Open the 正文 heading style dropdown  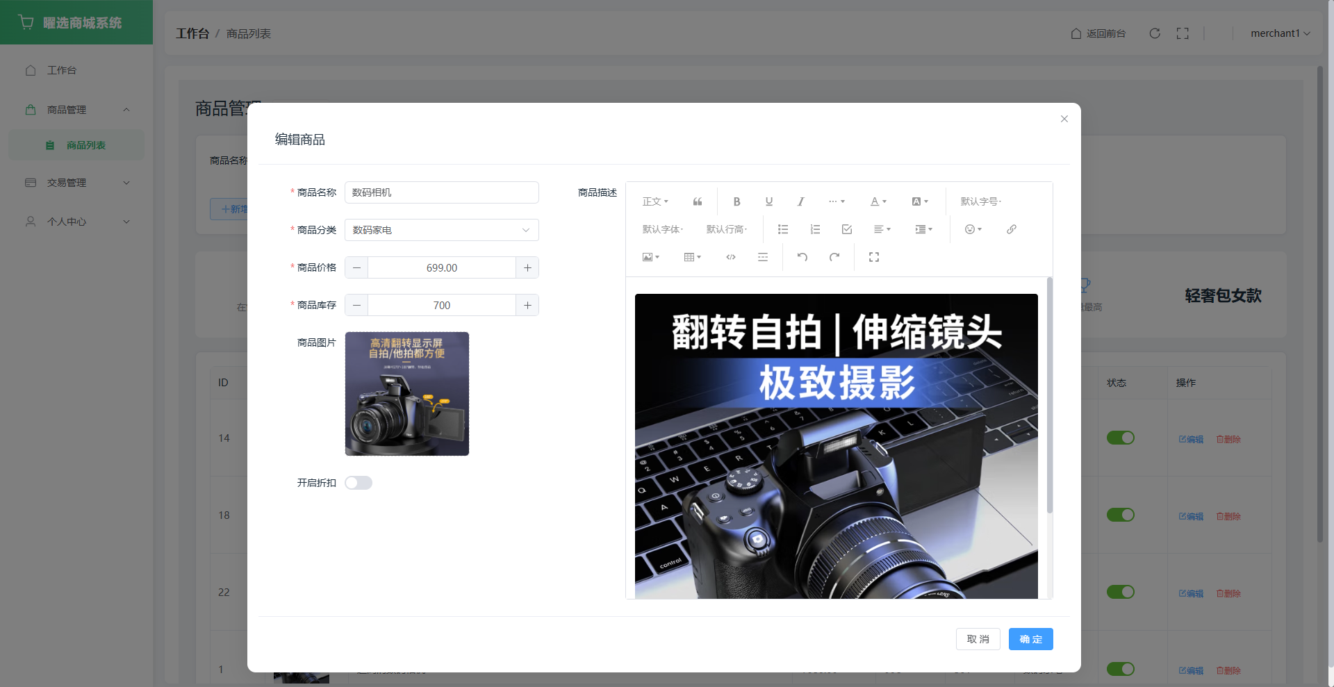click(654, 201)
